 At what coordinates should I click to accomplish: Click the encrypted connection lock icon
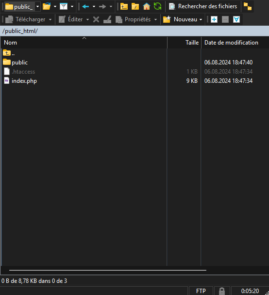(x=221, y=291)
